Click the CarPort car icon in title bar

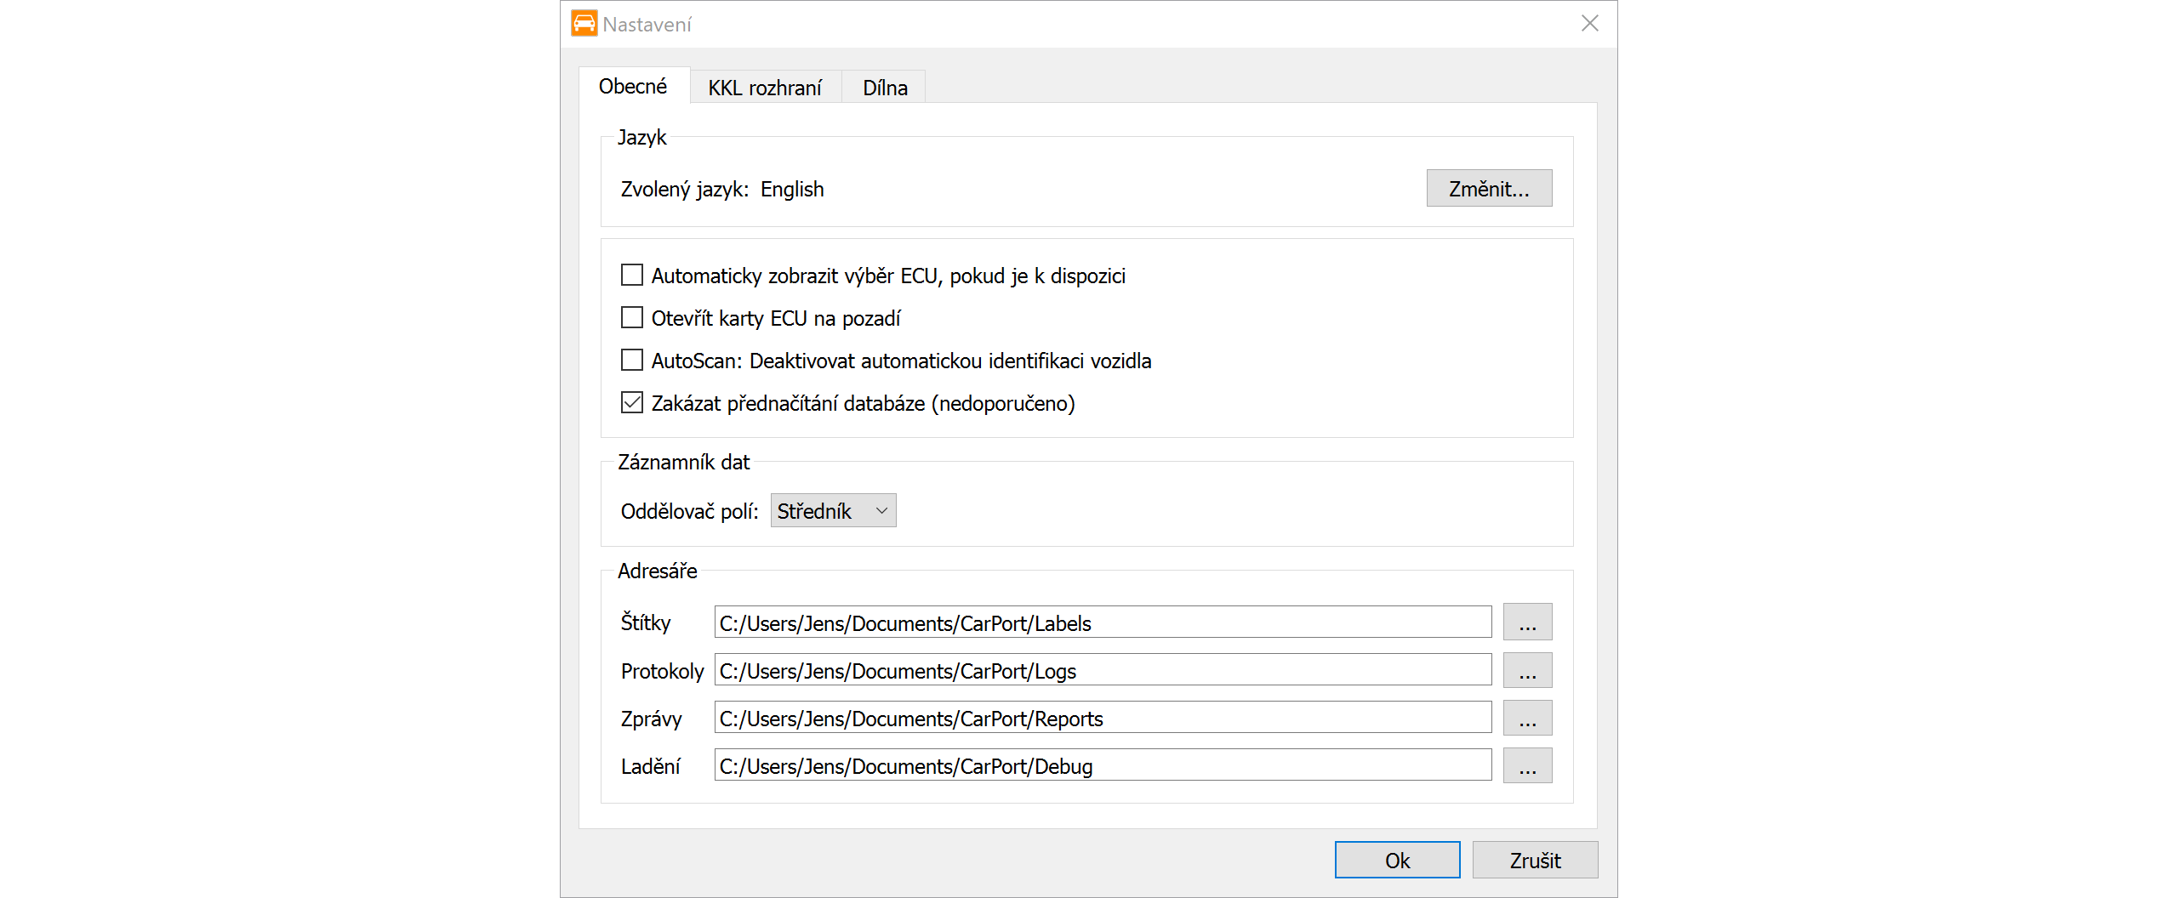click(584, 24)
